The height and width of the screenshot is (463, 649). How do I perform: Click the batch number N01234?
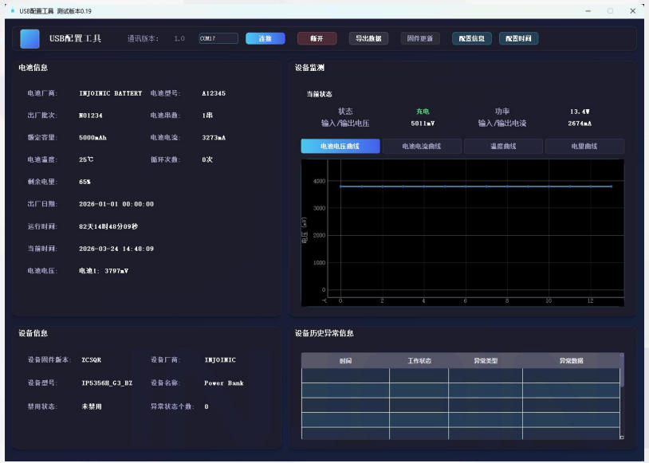tap(91, 116)
